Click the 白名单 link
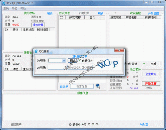 point(64,87)
